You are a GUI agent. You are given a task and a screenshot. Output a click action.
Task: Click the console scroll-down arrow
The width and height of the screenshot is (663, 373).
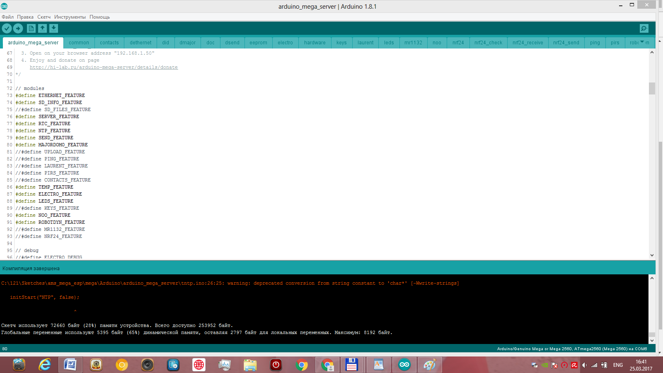(x=652, y=341)
